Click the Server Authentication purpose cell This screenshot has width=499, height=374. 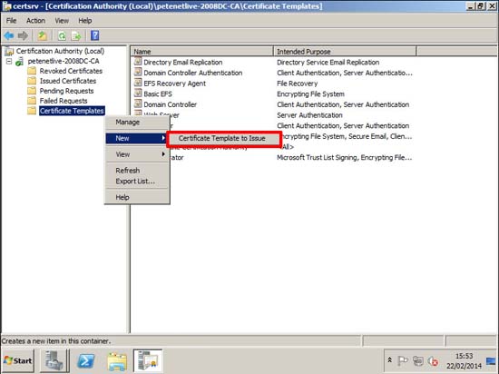(x=309, y=115)
